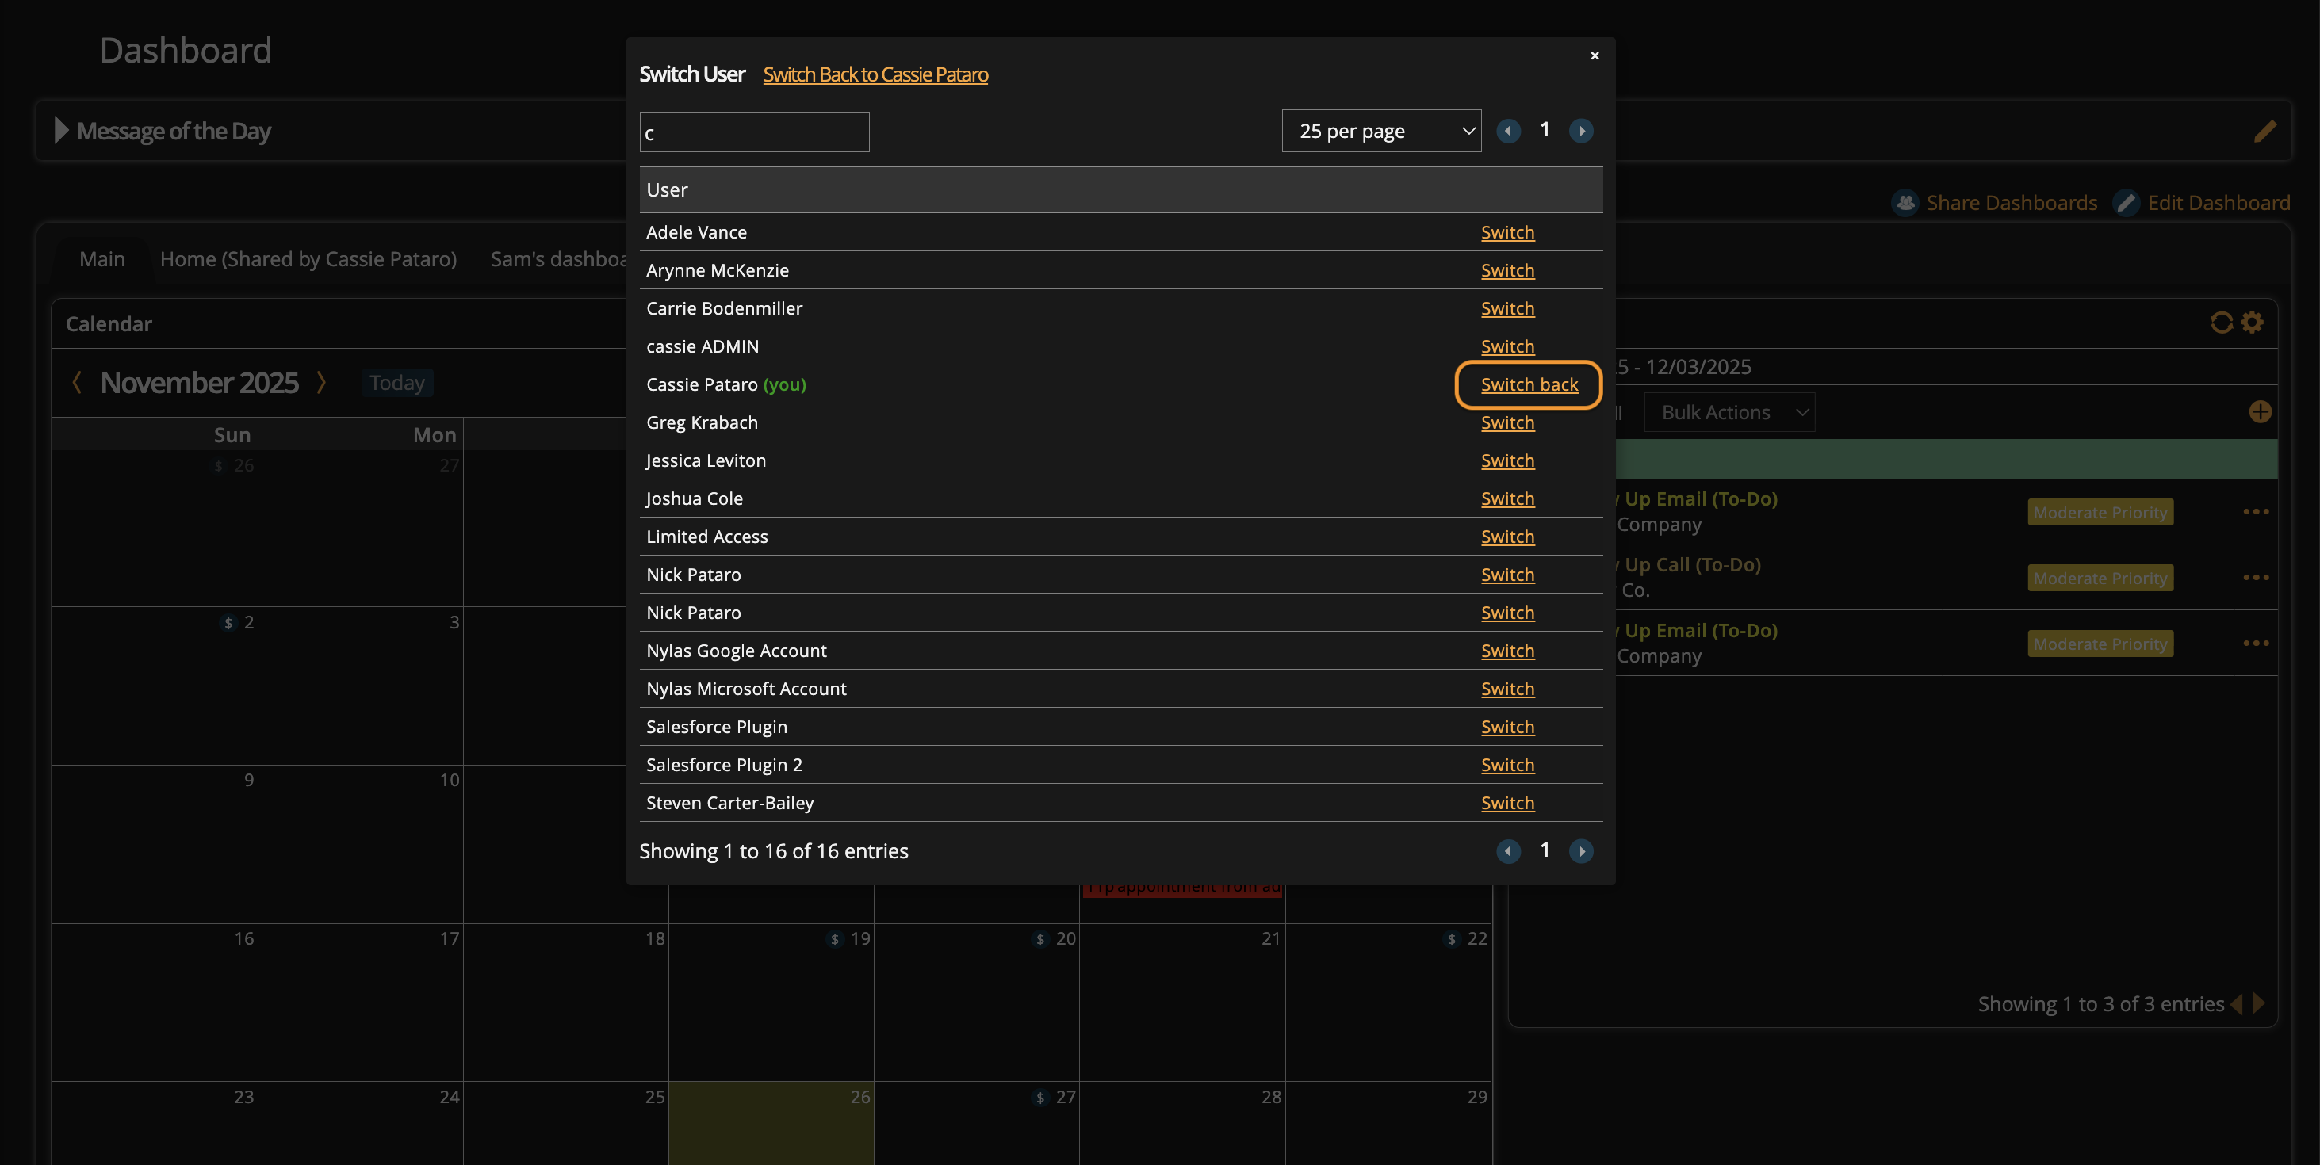Click the pencil icon on Message of the Day
Viewport: 2320px width, 1165px height.
click(2264, 132)
